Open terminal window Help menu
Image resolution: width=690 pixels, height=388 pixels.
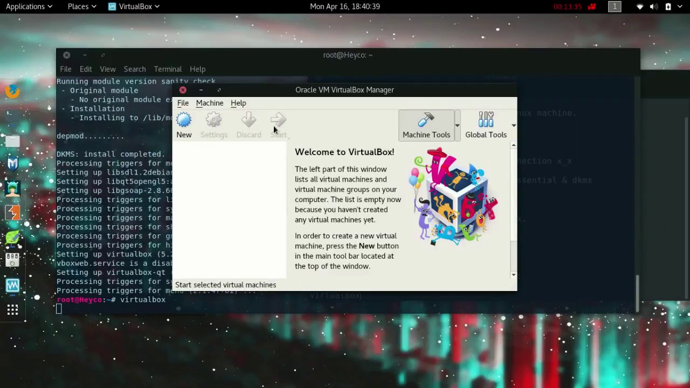point(197,69)
